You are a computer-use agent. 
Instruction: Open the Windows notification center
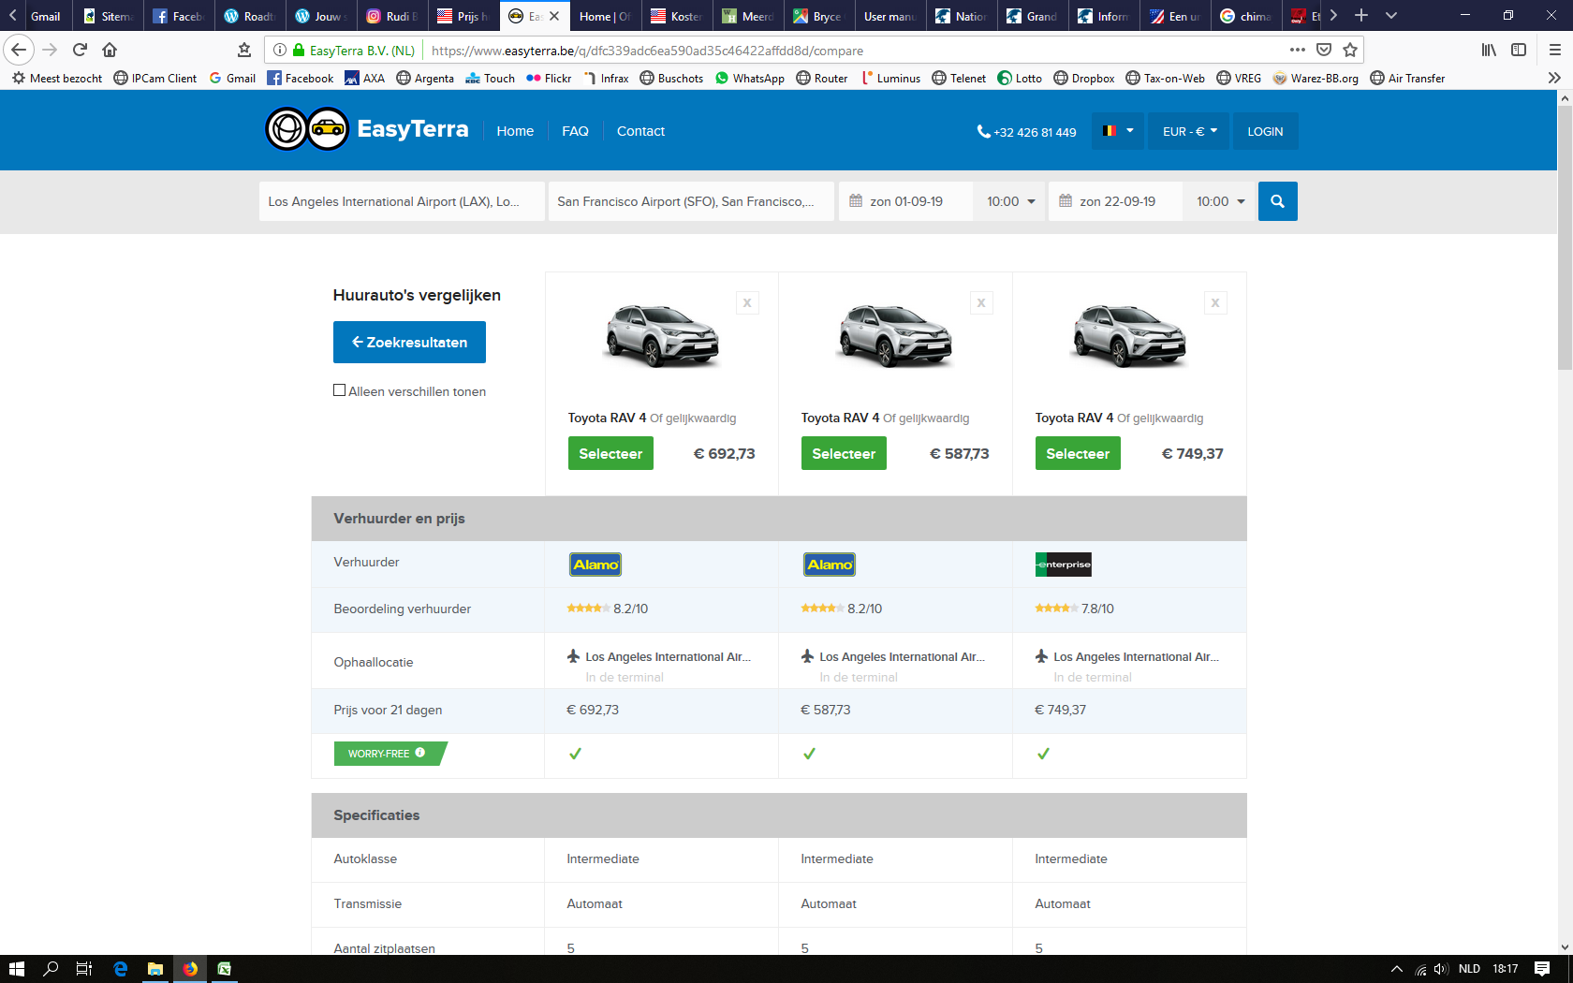pos(1542,969)
